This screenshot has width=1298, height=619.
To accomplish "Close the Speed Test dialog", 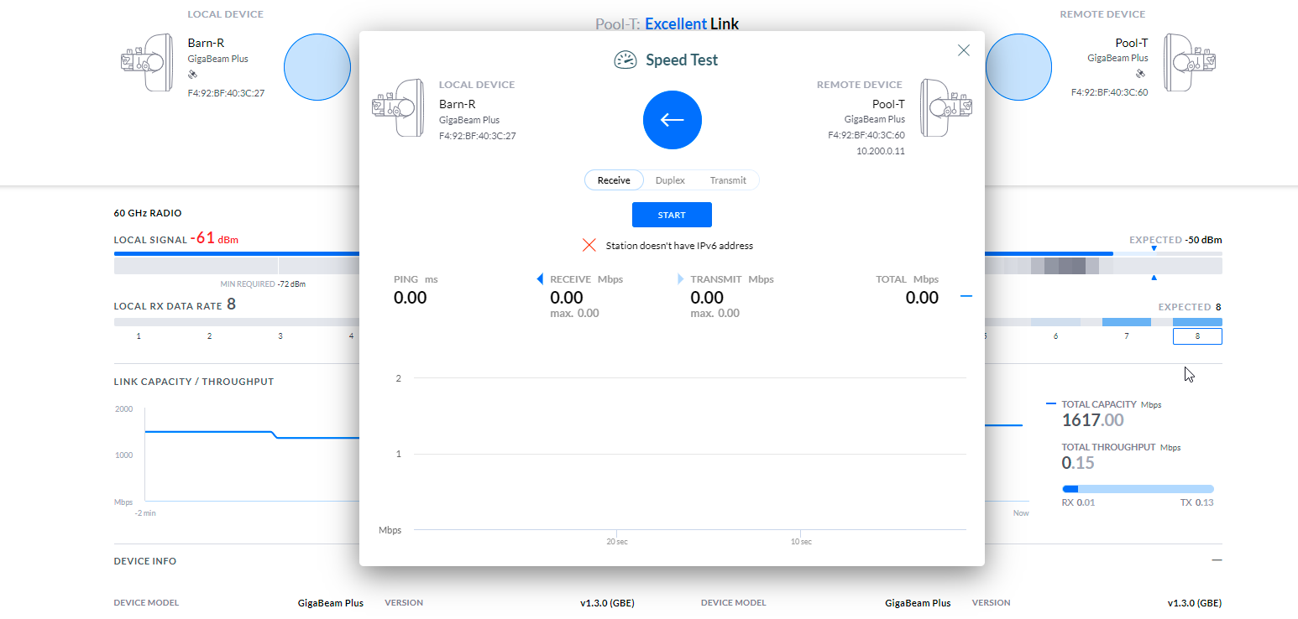I will pyautogui.click(x=964, y=50).
